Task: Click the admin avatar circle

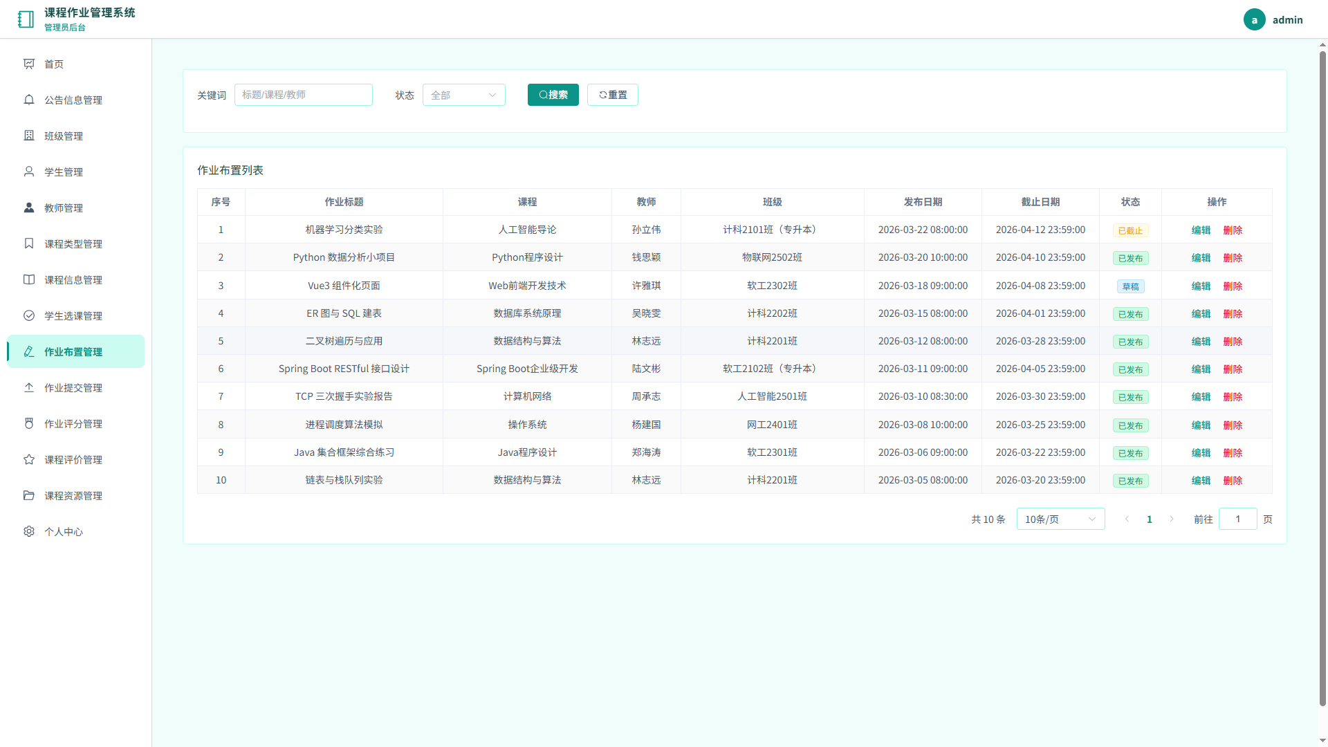Action: [1254, 19]
